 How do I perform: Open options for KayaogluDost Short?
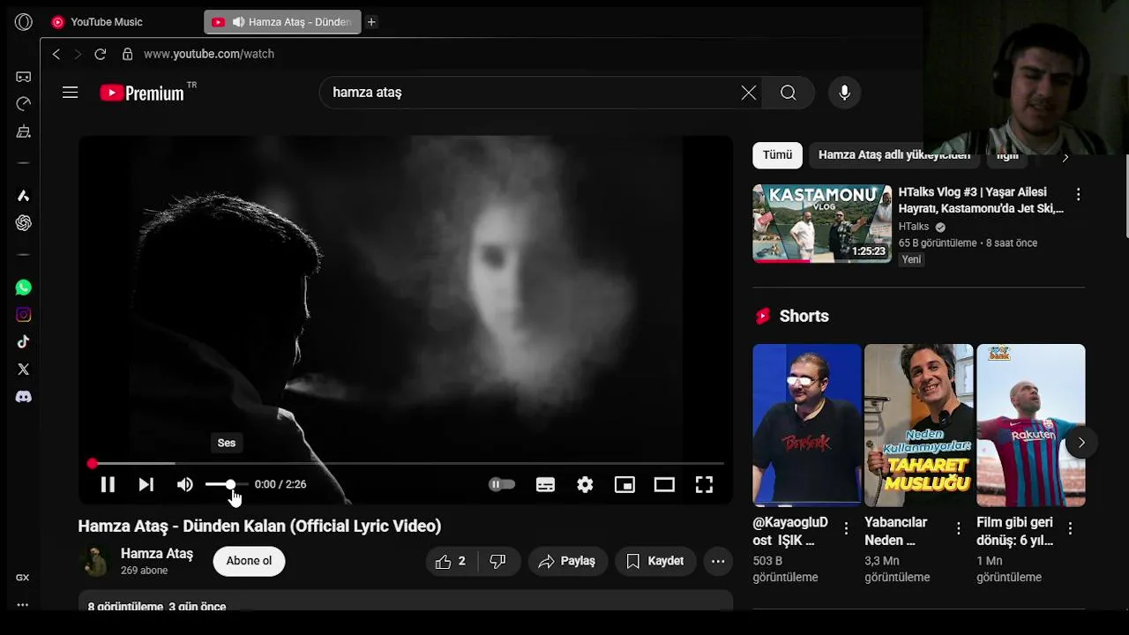(846, 528)
